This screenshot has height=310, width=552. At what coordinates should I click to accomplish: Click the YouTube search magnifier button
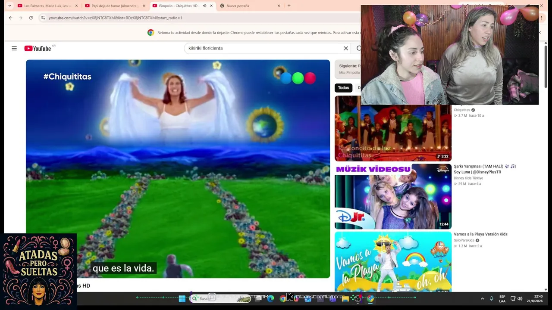pos(359,48)
